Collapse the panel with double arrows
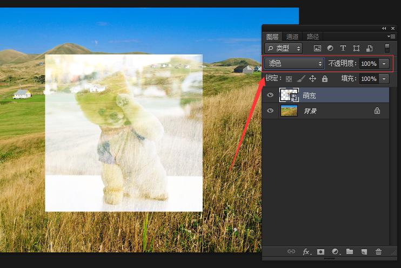401x268 pixels. (384, 29)
